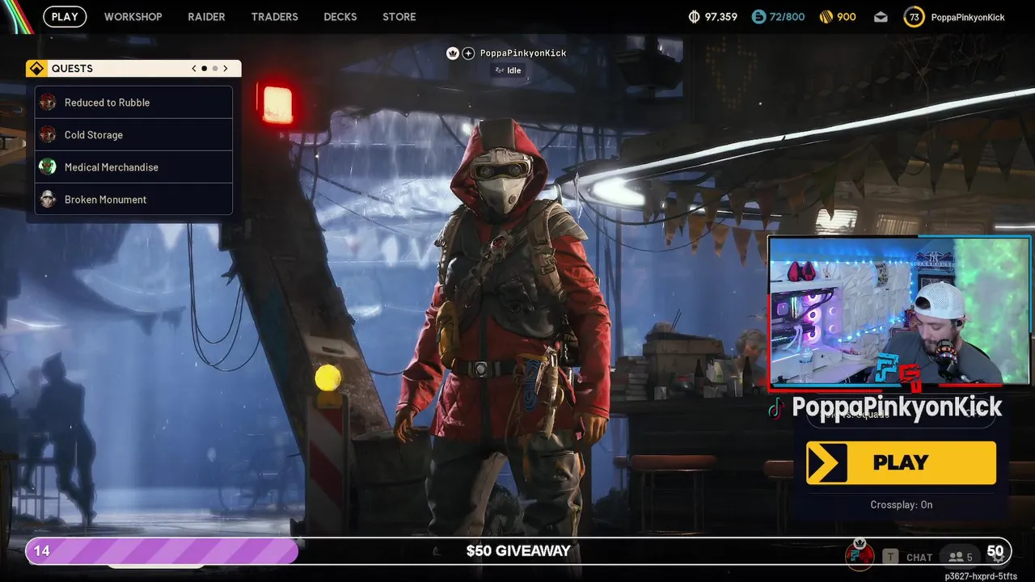Image resolution: width=1035 pixels, height=582 pixels.
Task: Click the $50 GIVEAWAY progress bar
Action: 518,551
